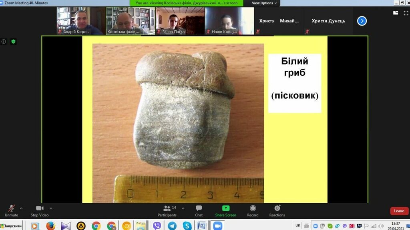Screen dimensions: 410x230
Task: Switch the gallery view layout icon
Action: tap(396, 12)
